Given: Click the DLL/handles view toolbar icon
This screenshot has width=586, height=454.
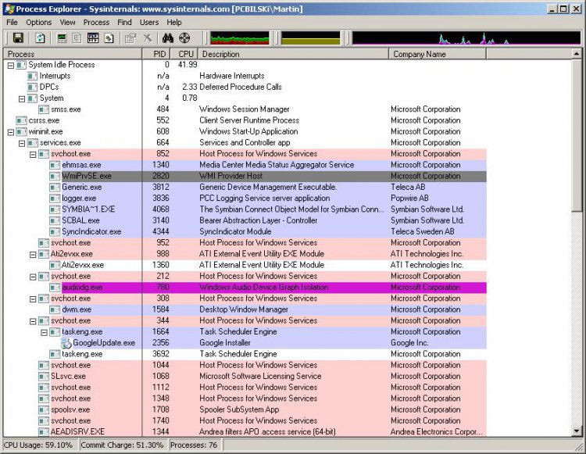Looking at the screenshot, I should click(109, 38).
